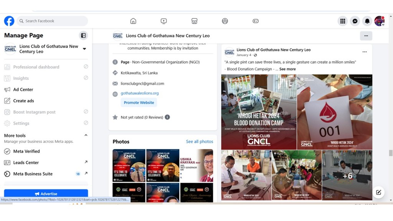Click the Page info icon for NGO
Screen dimensions: 393x221
tap(115, 62)
